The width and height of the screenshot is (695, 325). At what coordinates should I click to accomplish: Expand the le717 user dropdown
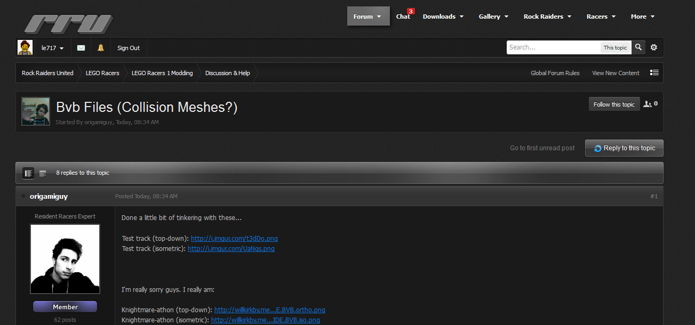[x=53, y=48]
